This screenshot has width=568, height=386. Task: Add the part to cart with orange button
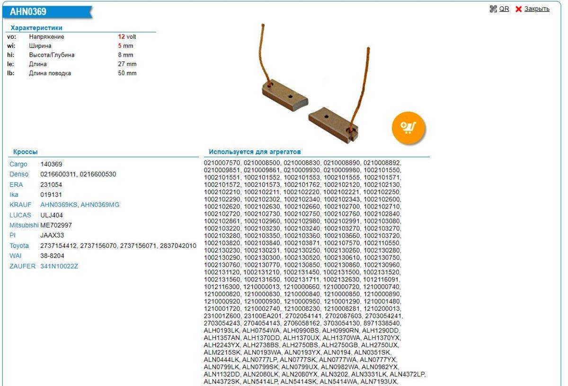click(408, 127)
